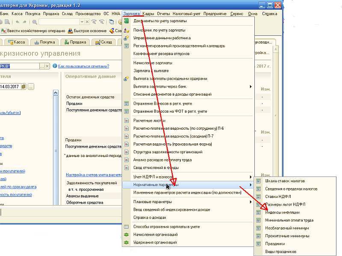Click the X button in the RKIB field
Screen dimensions: 342x256
47,66
